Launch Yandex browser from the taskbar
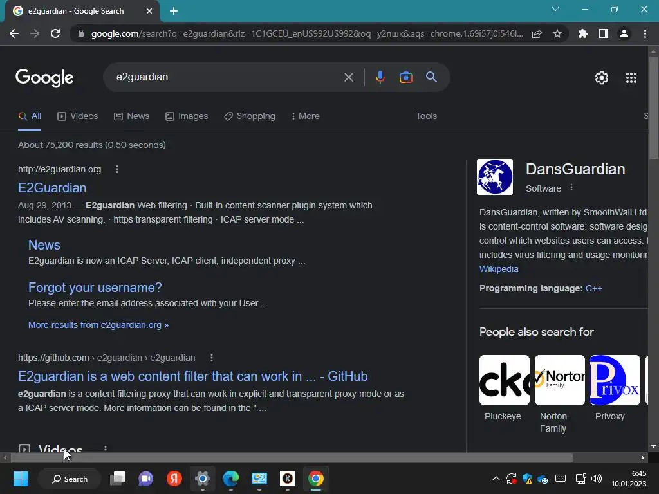 [174, 479]
